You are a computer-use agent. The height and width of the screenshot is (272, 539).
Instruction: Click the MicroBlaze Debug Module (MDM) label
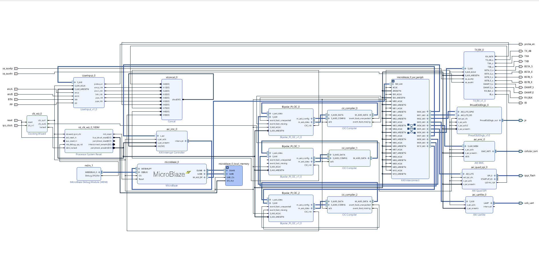point(89,182)
